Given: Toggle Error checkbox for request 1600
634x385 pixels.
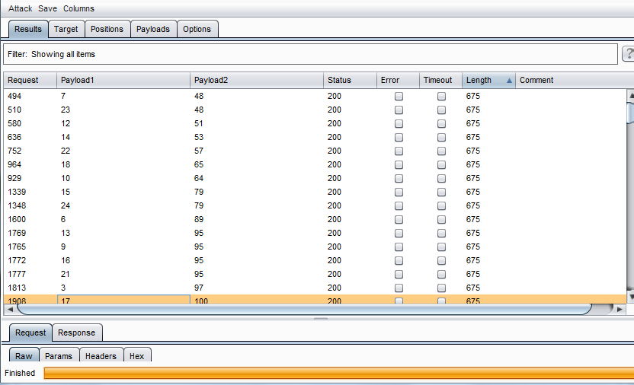Looking at the screenshot, I should [x=399, y=220].
